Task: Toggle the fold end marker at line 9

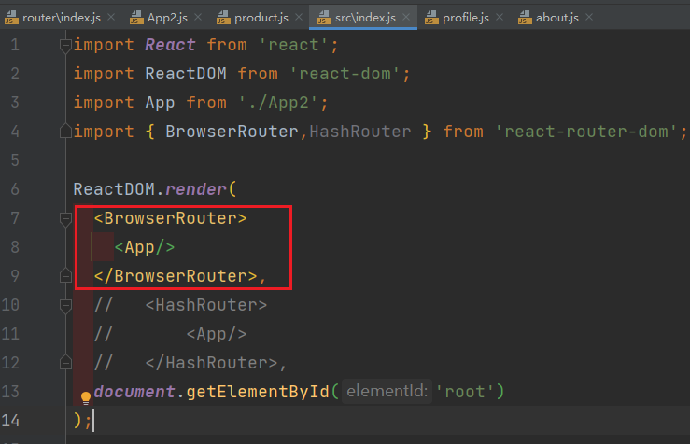Action: [65, 275]
